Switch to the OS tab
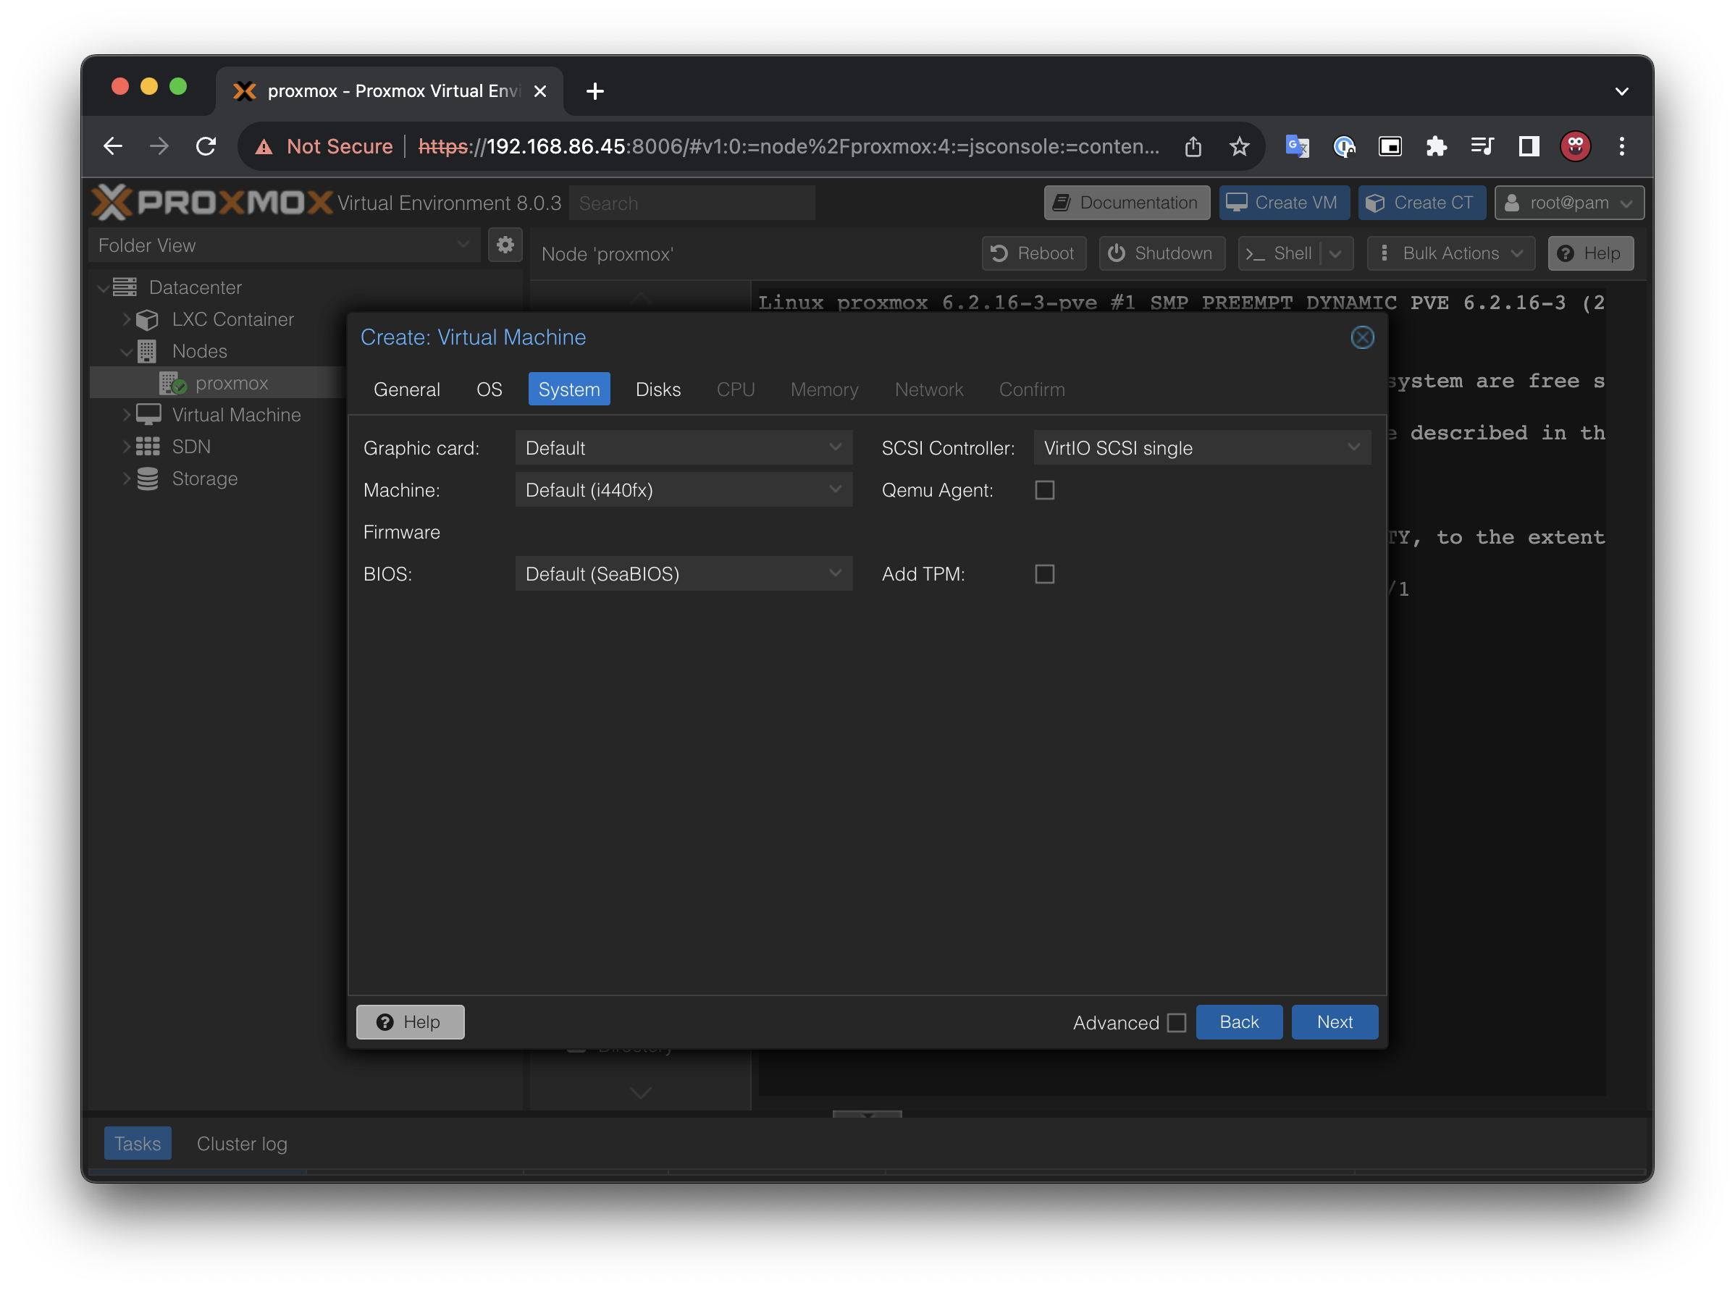The width and height of the screenshot is (1735, 1290). pos(489,389)
